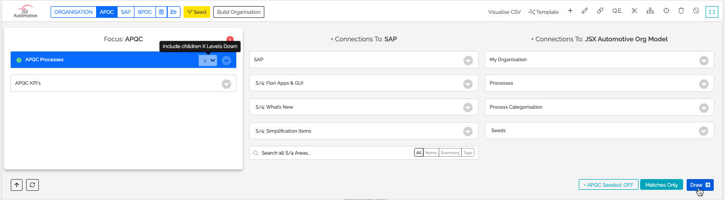Toggle + APQC Seeded: OFF
Viewport: 725px width, 200px height.
(x=608, y=185)
